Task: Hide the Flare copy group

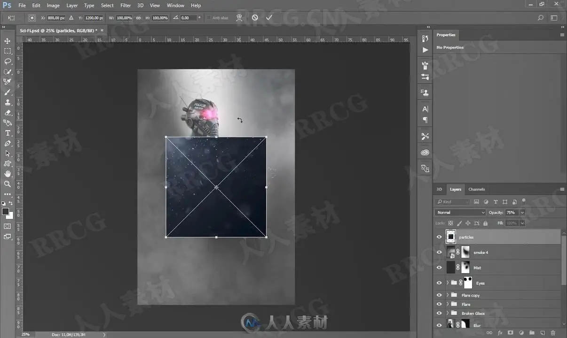Action: [439, 295]
